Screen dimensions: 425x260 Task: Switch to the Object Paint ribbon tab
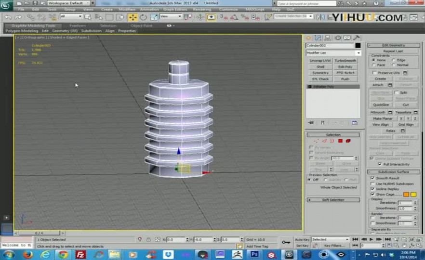pos(141,26)
